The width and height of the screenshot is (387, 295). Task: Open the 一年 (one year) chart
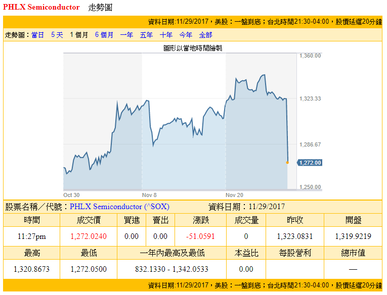click(x=126, y=35)
